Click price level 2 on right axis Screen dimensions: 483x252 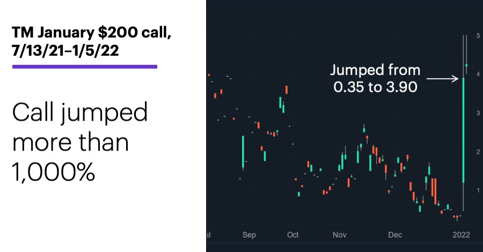tap(478, 152)
